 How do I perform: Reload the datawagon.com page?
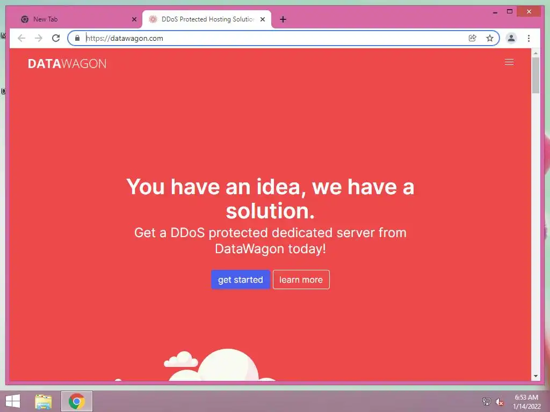tap(56, 38)
